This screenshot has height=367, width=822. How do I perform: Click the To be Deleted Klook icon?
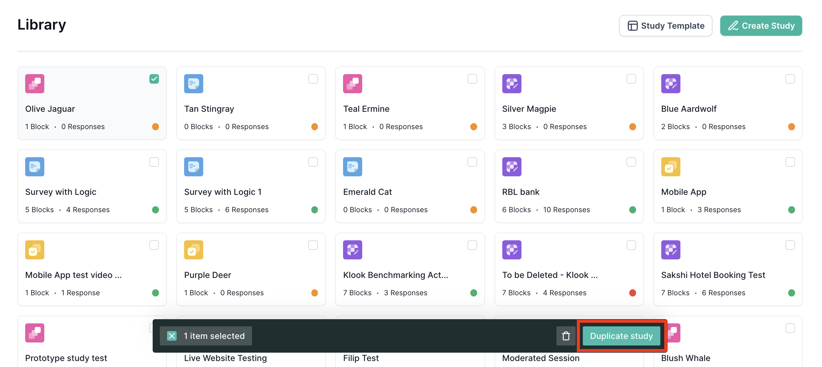(512, 250)
